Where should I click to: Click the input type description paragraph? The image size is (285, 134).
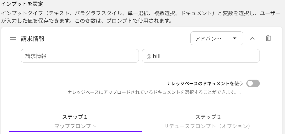point(140,17)
